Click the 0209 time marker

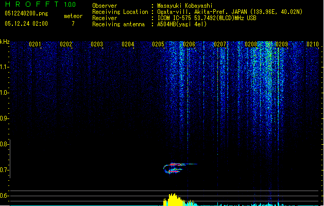pyautogui.click(x=282, y=44)
